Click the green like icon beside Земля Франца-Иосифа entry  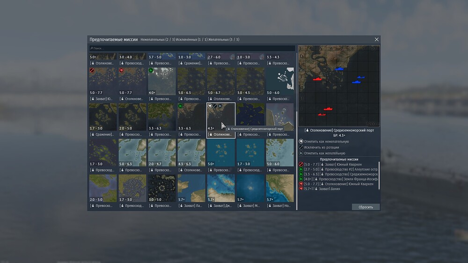[301, 179]
